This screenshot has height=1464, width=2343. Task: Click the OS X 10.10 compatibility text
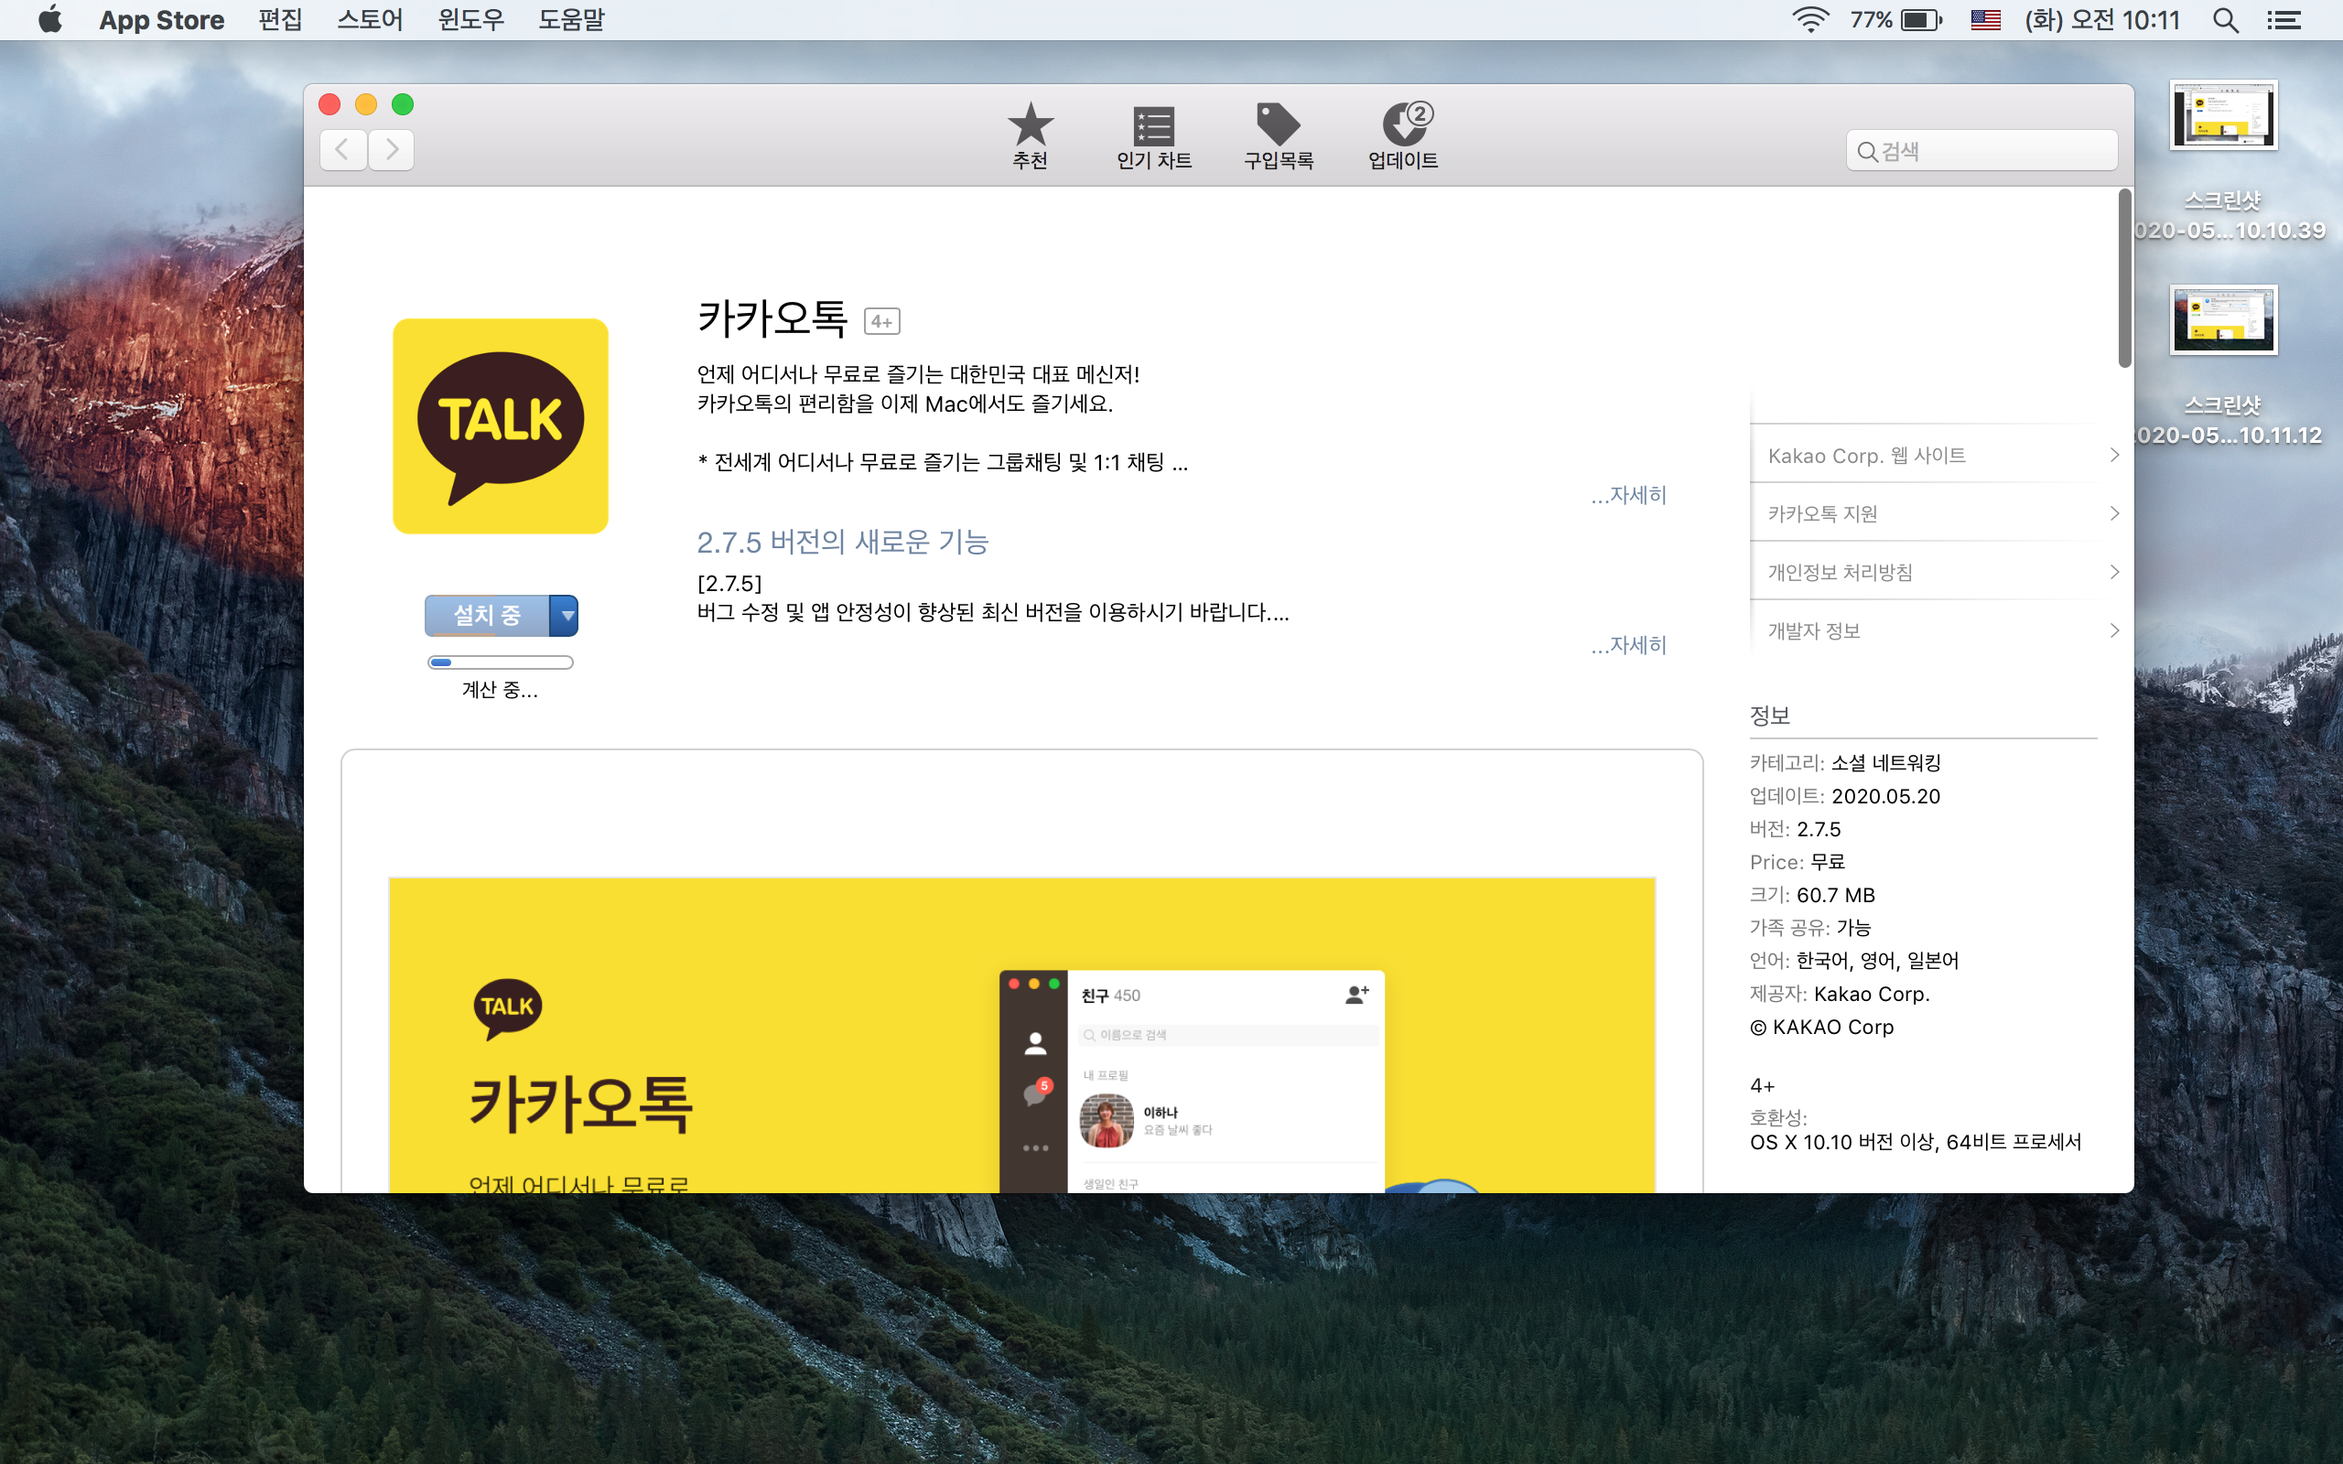1916,1143
